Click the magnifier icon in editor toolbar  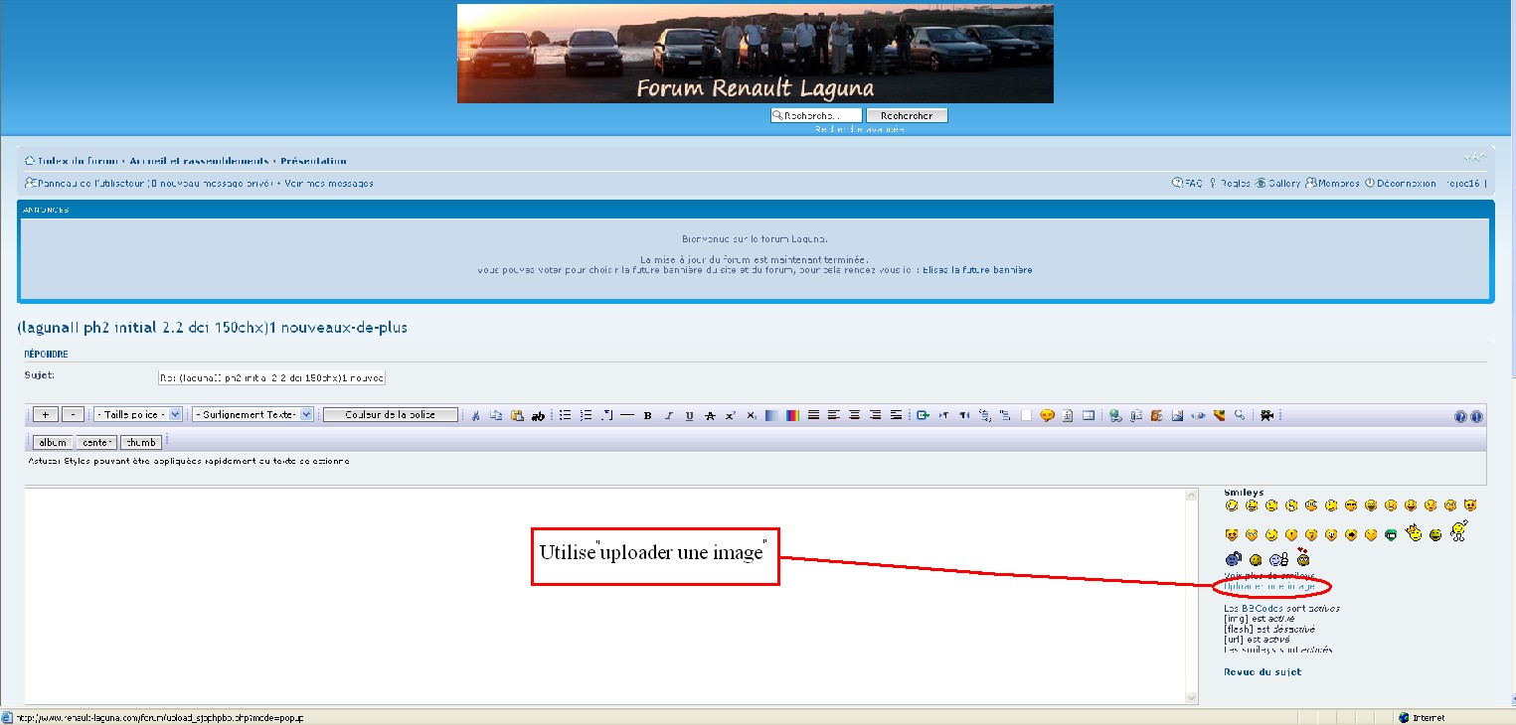(x=1240, y=415)
